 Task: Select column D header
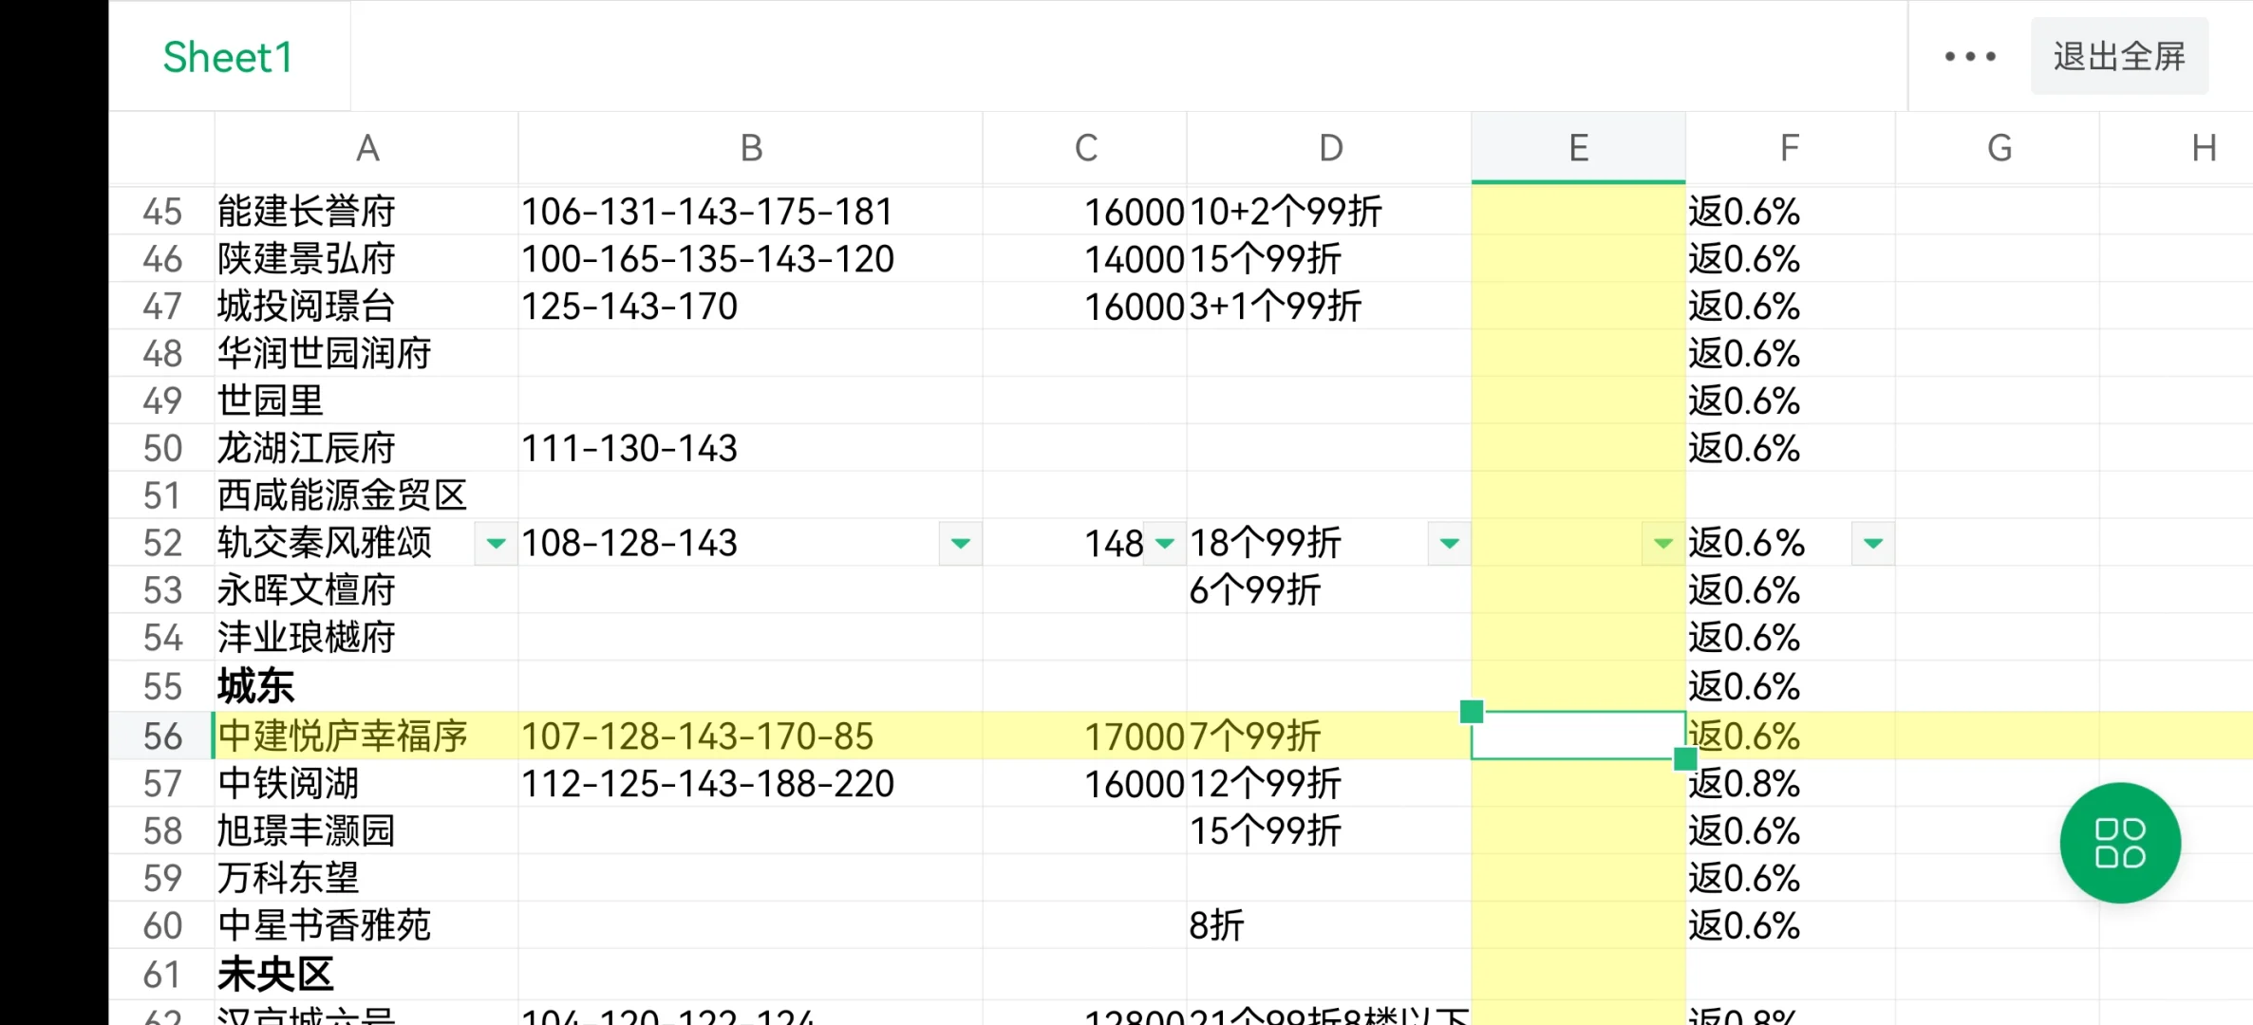1329,148
